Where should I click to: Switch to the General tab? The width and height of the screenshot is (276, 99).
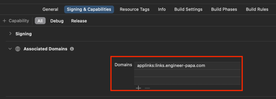click(x=50, y=9)
